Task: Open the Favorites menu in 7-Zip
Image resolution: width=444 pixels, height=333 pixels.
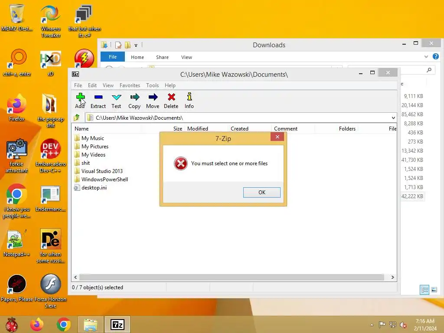Action: tap(130, 85)
